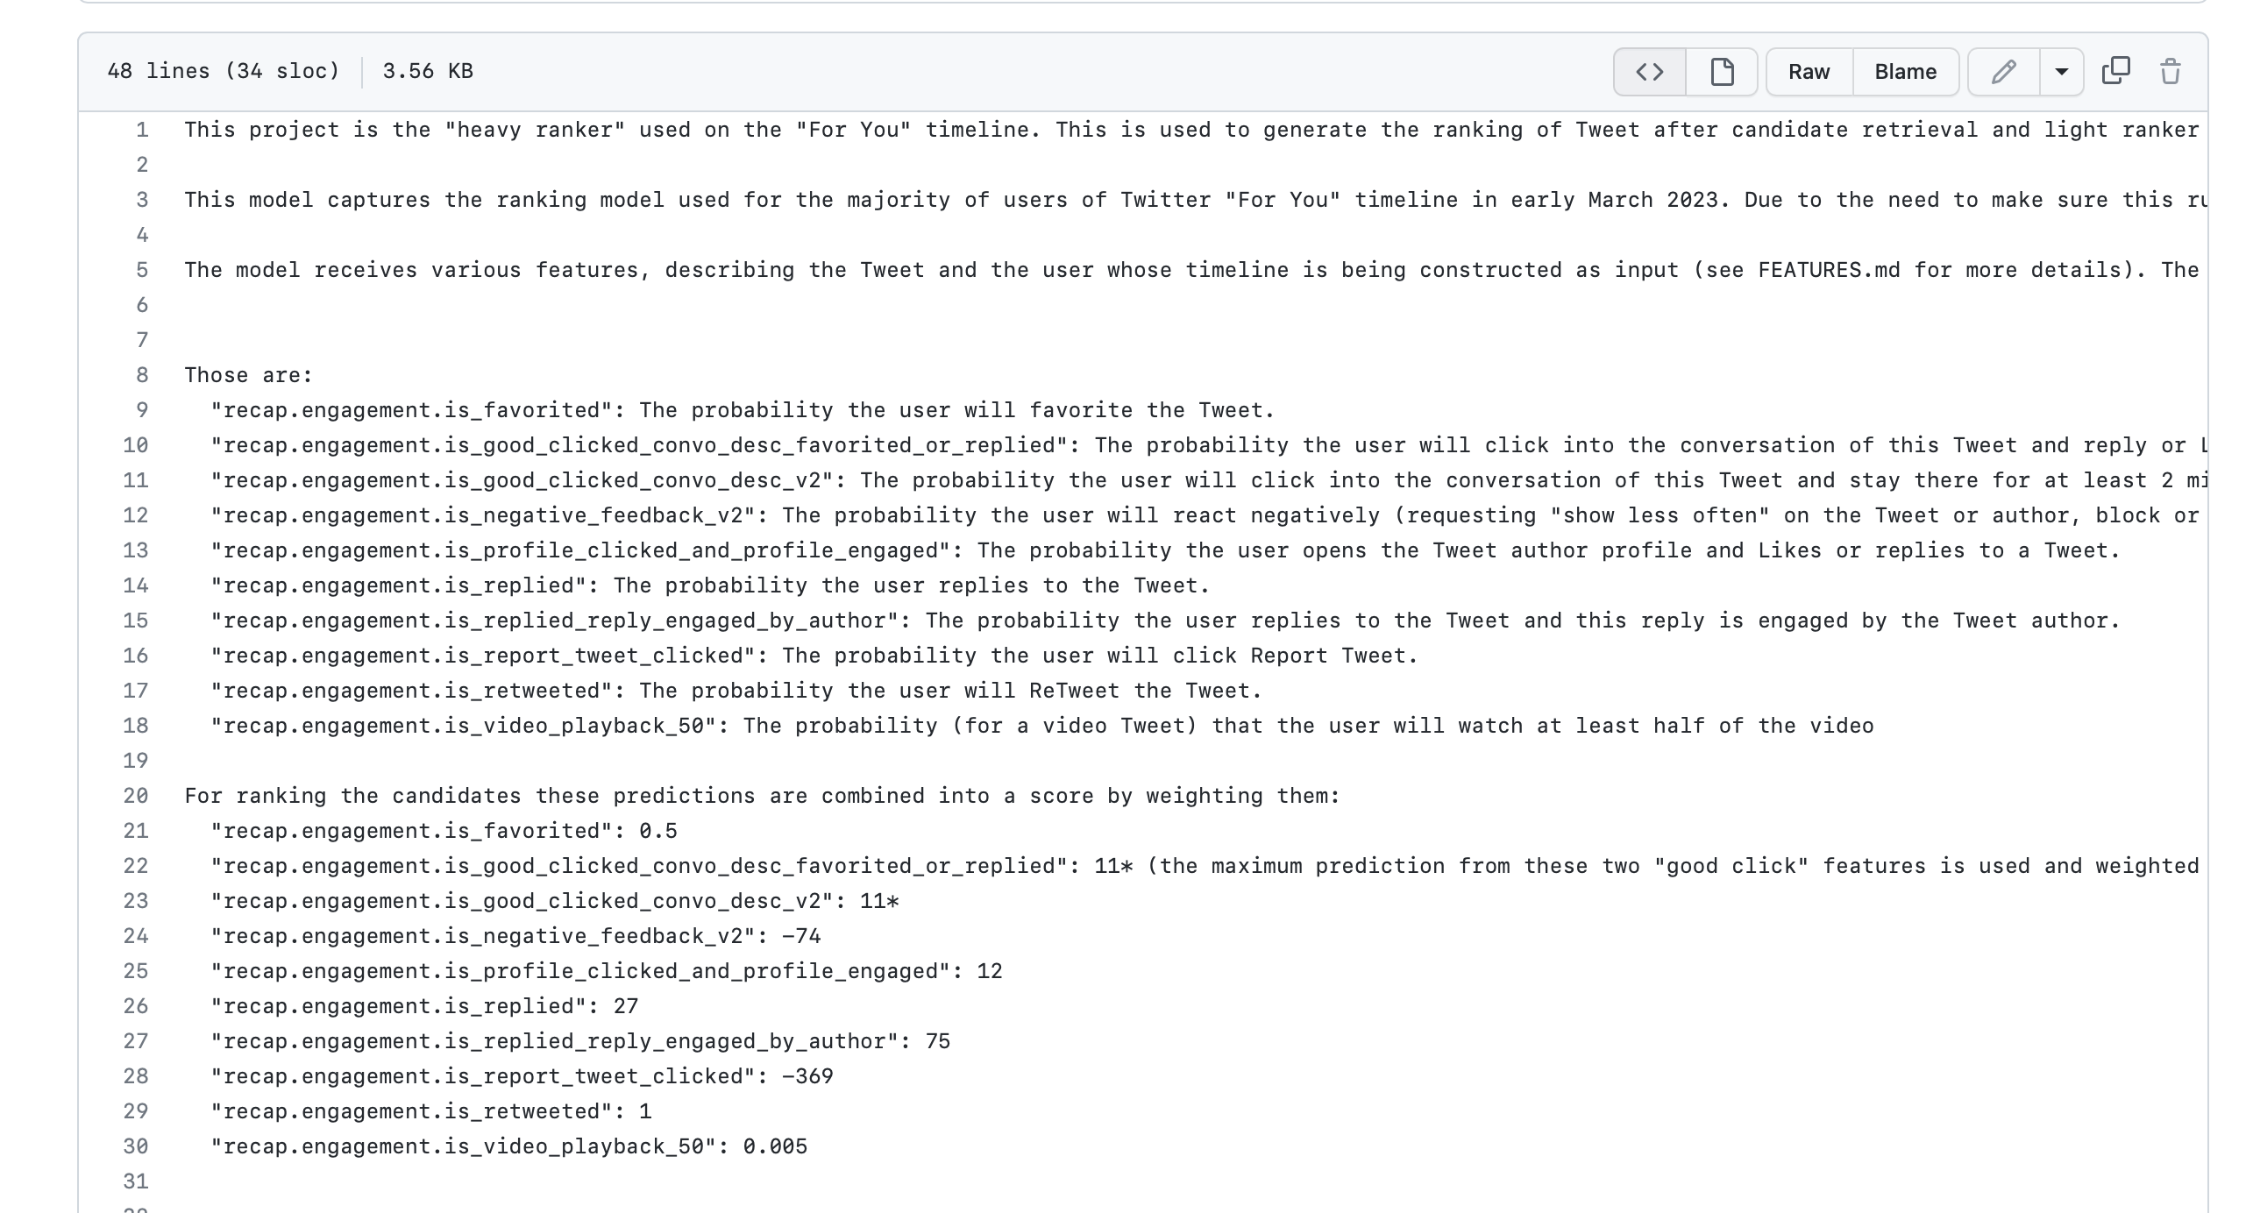Click the is_report_tweet_clicked weight line text
This screenshot has height=1213, width=2253.
522,1076
